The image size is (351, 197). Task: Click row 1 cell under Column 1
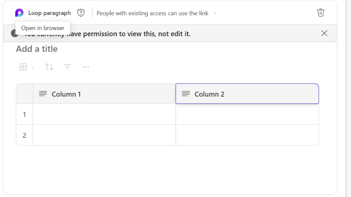click(x=104, y=114)
